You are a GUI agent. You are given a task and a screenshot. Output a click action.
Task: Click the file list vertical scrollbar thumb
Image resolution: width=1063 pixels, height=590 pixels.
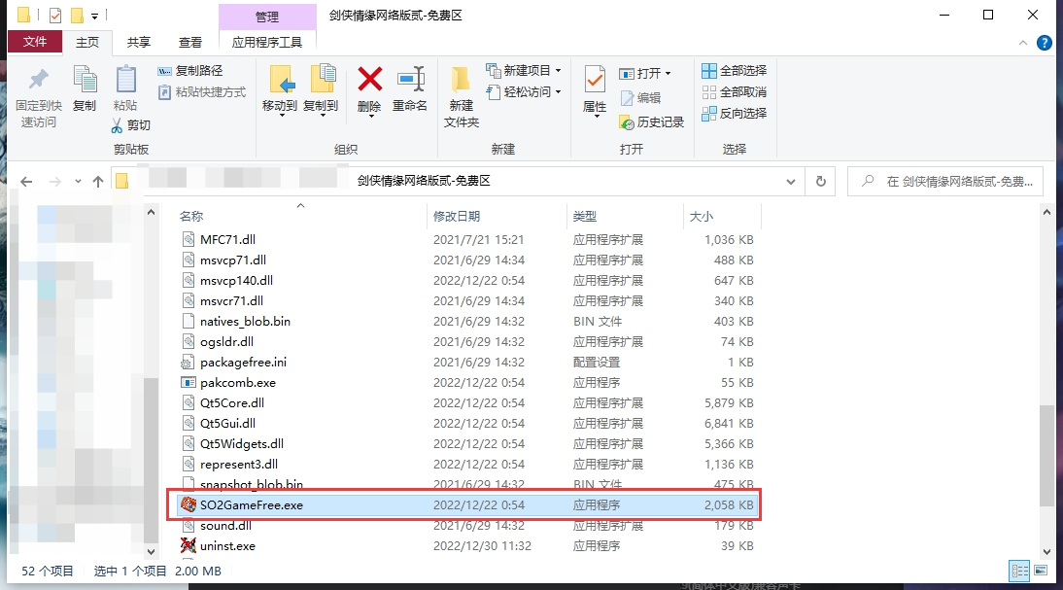1046,454
